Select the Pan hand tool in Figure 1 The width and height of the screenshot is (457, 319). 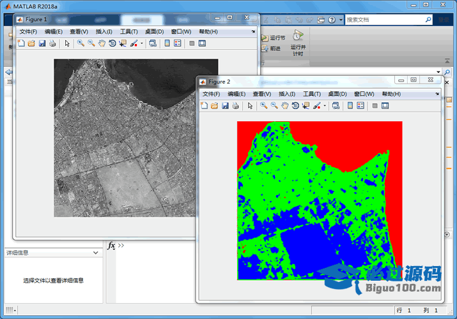(102, 43)
